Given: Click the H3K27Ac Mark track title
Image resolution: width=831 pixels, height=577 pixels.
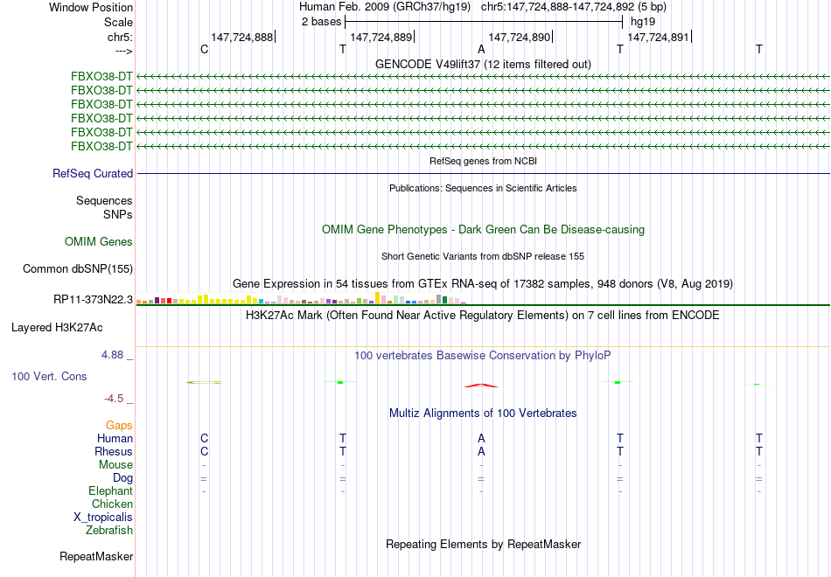Looking at the screenshot, I should [x=482, y=316].
